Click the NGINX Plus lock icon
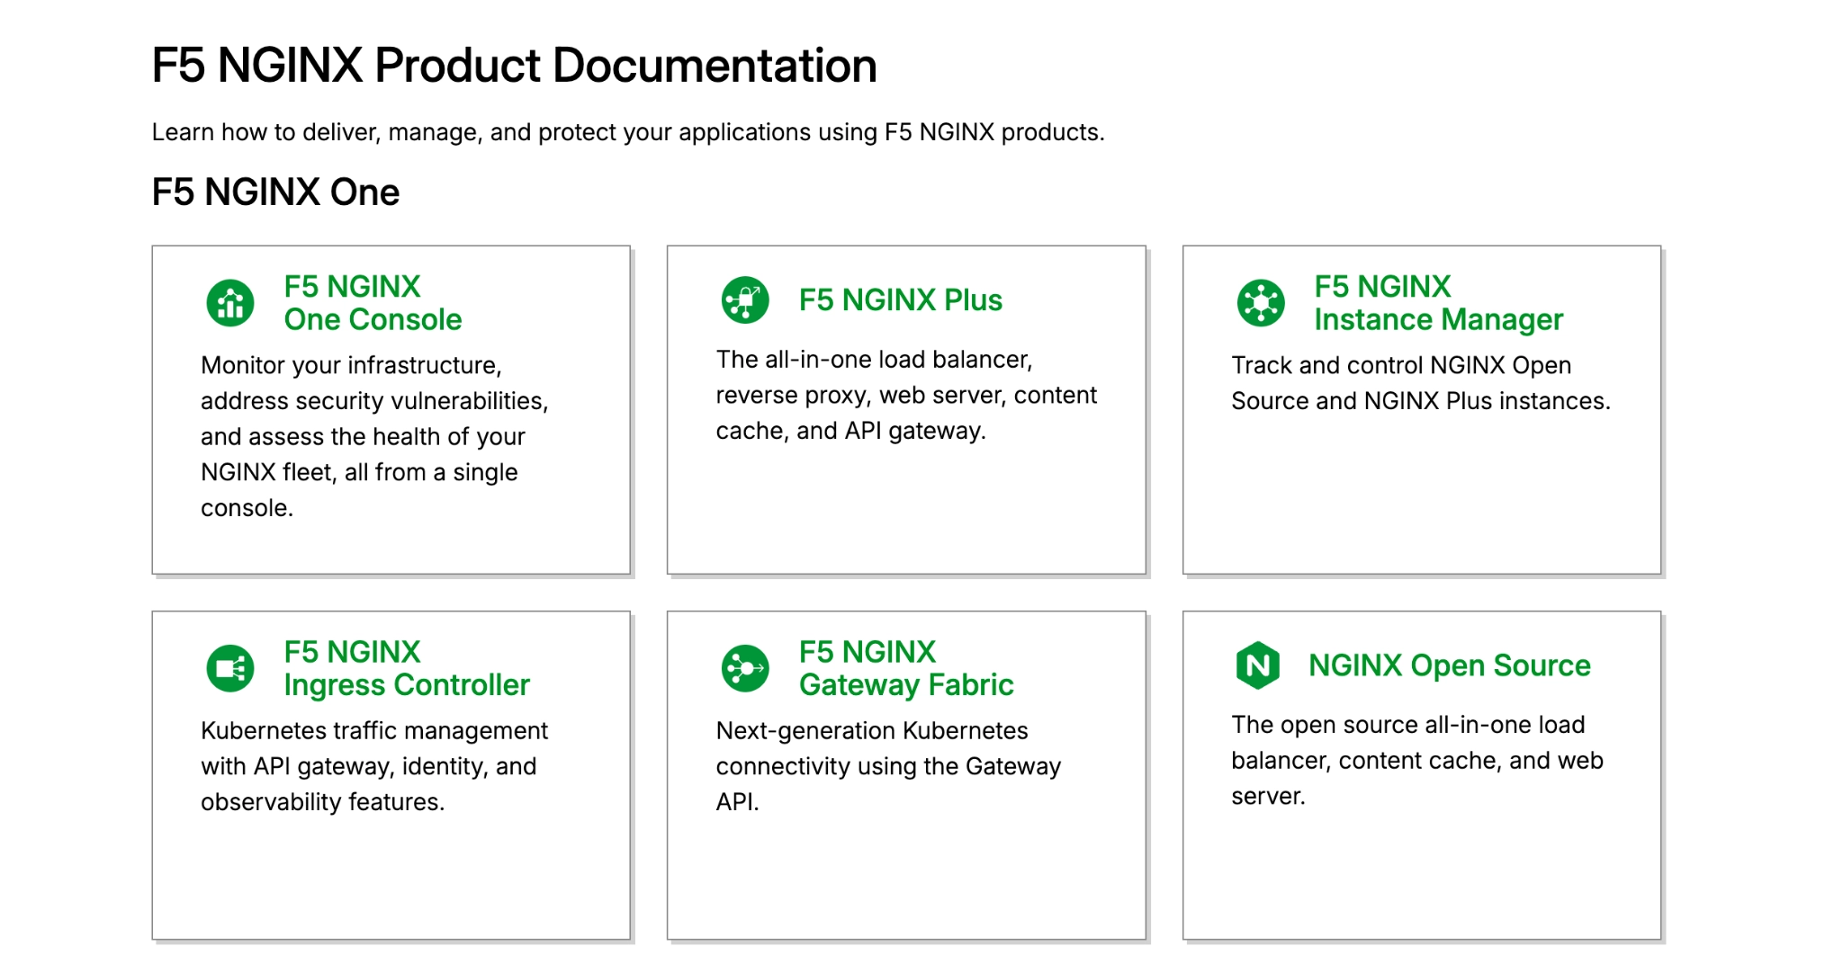Viewport: 1843px width, 964px height. [x=745, y=299]
